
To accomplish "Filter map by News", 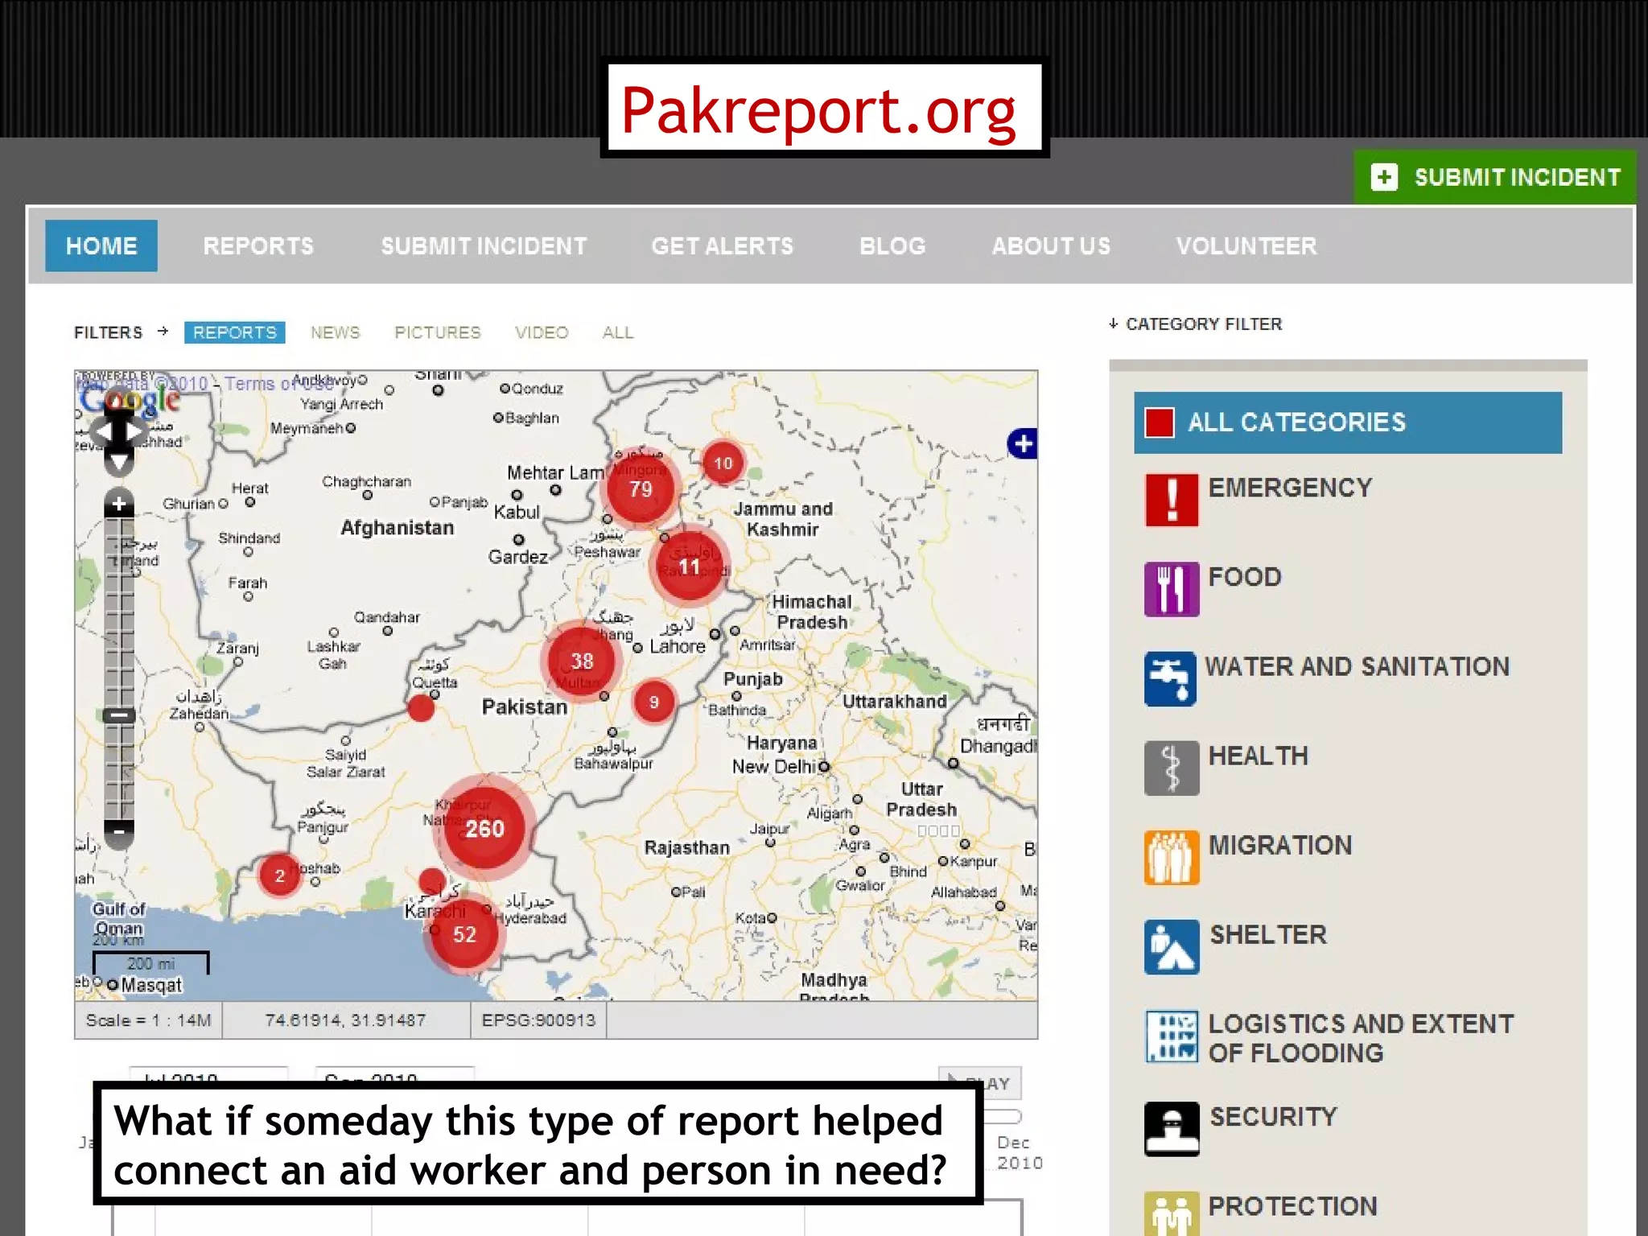I will click(335, 332).
